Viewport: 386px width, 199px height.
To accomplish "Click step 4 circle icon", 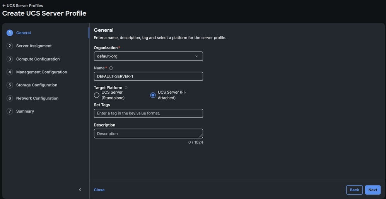I will (10, 72).
